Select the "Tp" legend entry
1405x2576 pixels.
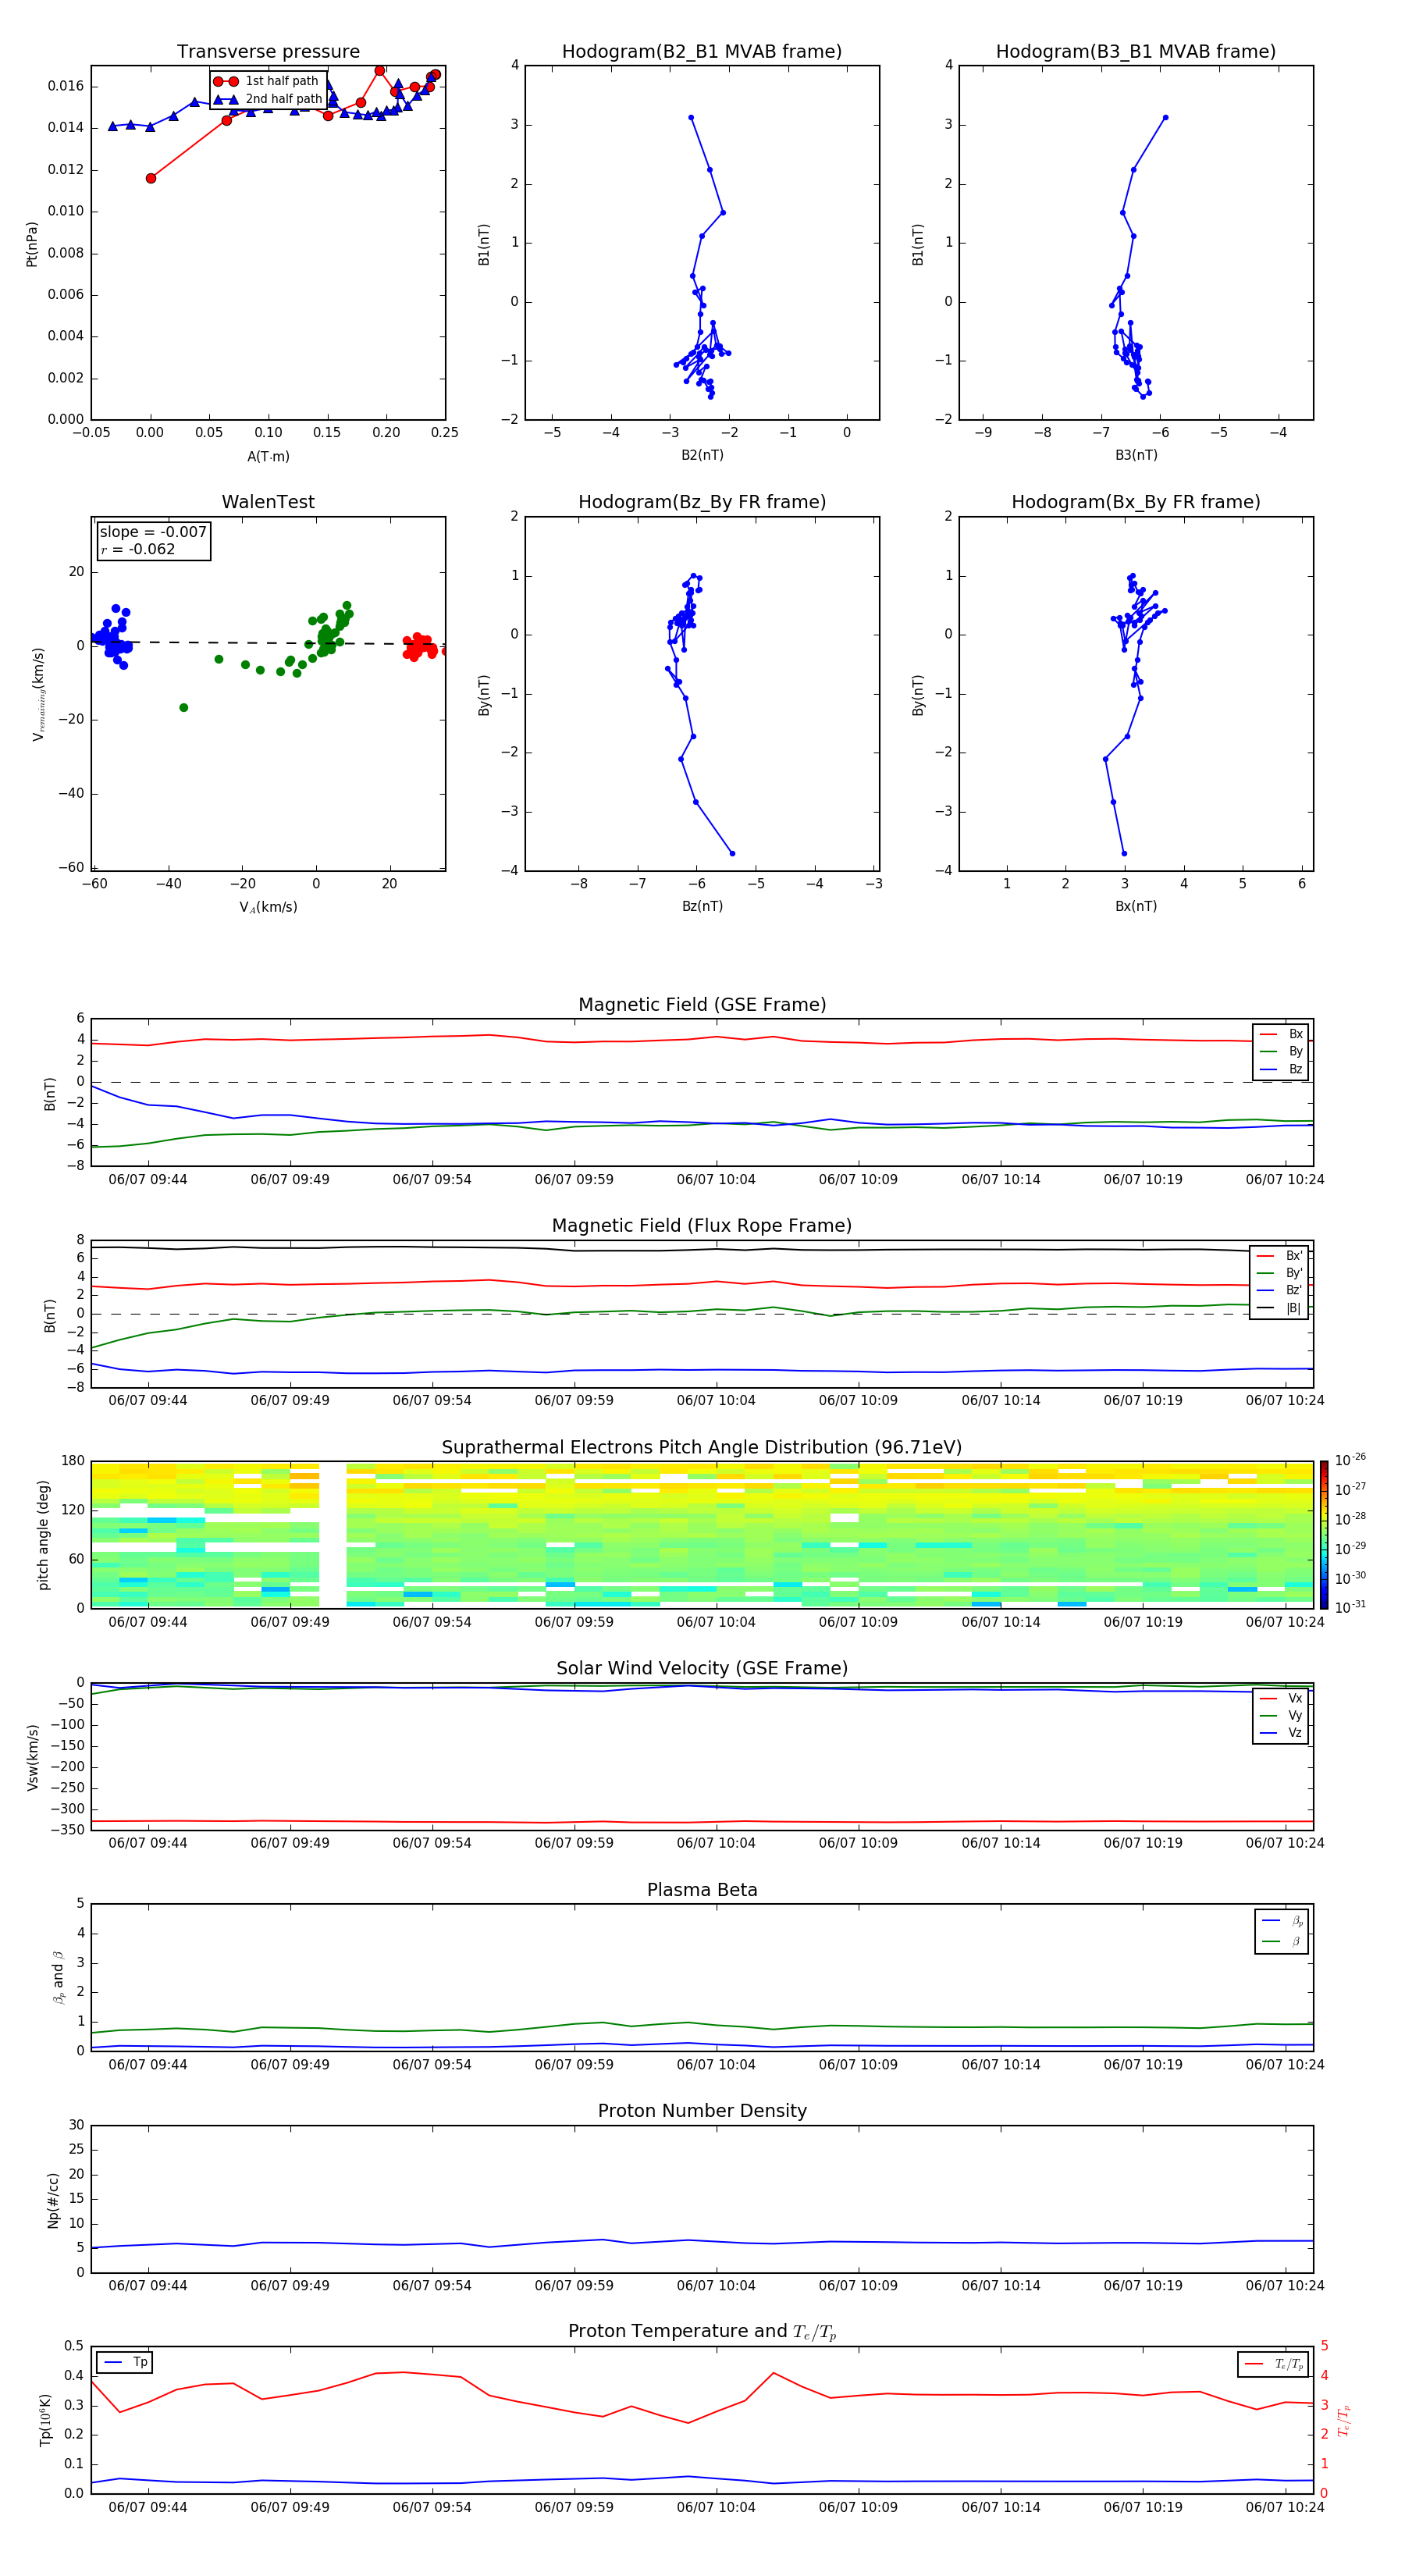point(126,2362)
